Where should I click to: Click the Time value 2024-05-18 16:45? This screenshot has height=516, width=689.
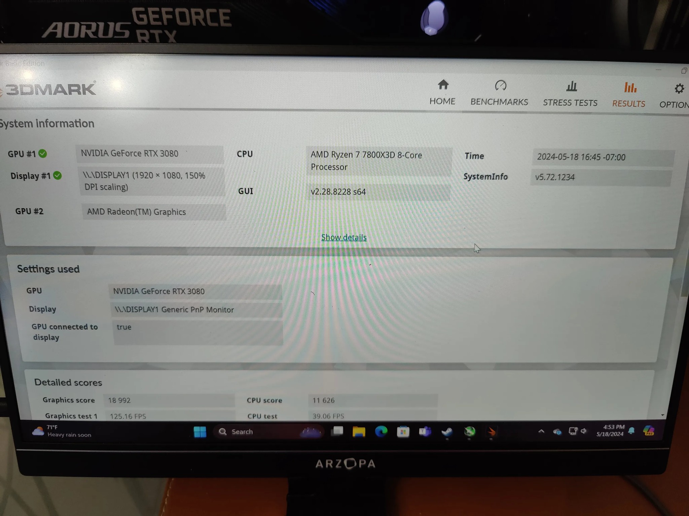(x=604, y=157)
